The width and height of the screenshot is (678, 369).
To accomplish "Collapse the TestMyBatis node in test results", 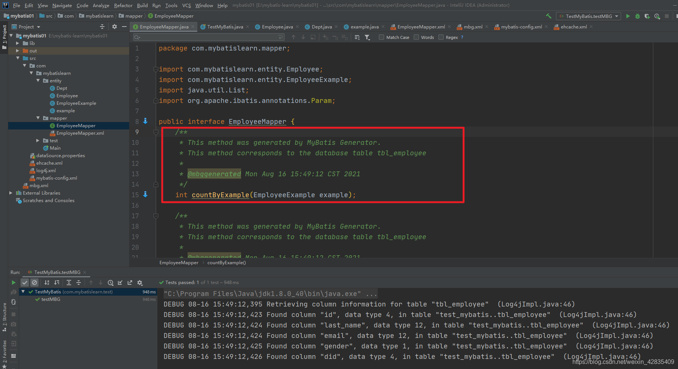I will click(23, 292).
